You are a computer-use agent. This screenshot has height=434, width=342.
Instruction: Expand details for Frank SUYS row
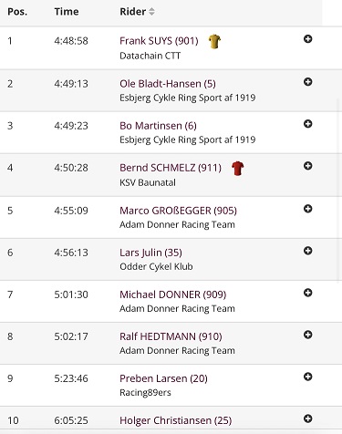coord(307,39)
